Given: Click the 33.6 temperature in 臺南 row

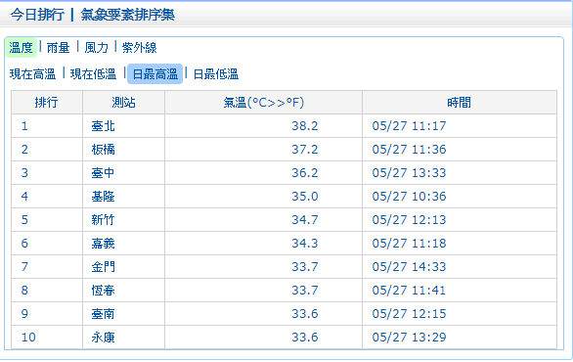Looking at the screenshot, I should (305, 314).
